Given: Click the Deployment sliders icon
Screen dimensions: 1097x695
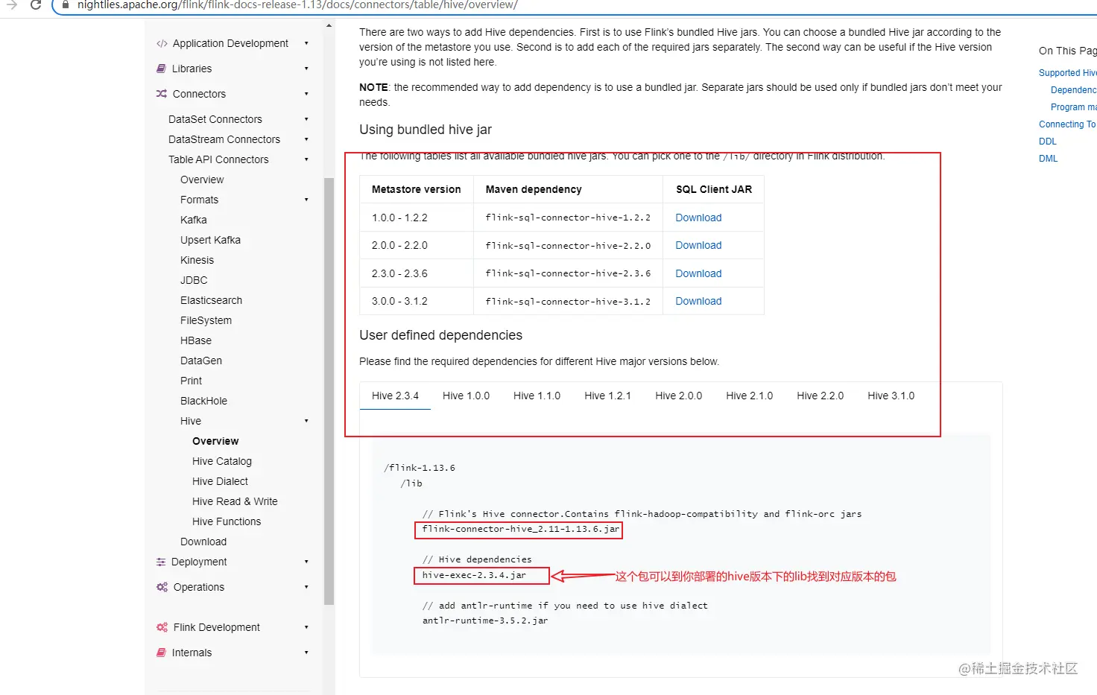Looking at the screenshot, I should [x=161, y=562].
